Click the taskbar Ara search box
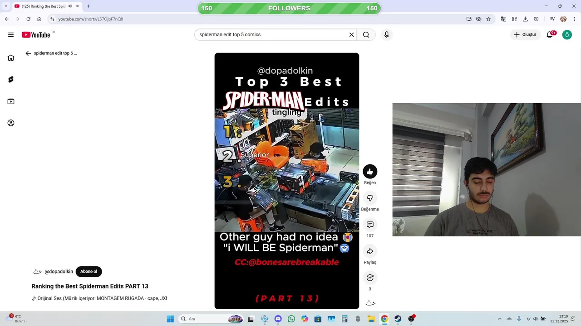The image size is (581, 326). pos(211,319)
